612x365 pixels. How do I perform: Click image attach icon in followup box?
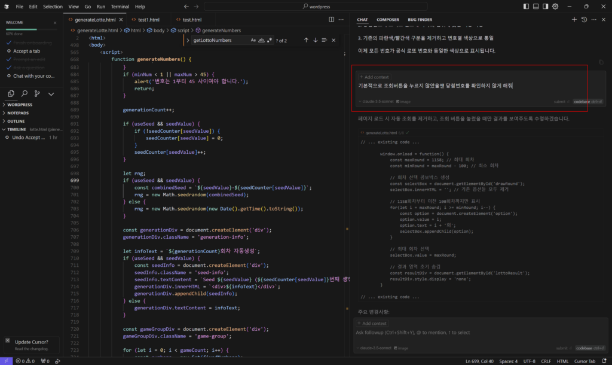[x=401, y=348]
